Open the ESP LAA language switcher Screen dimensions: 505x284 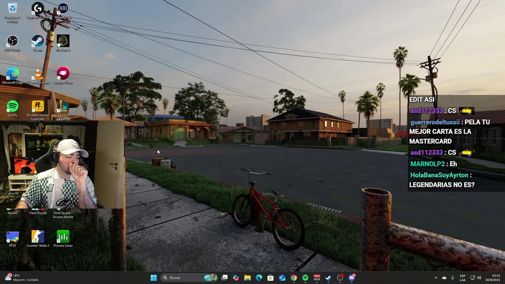(x=462, y=278)
